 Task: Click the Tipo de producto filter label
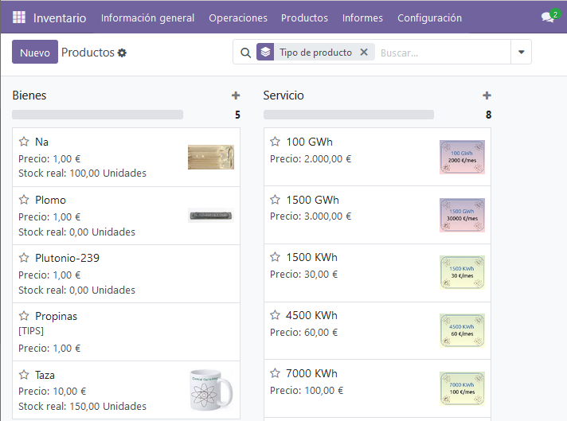click(x=315, y=53)
